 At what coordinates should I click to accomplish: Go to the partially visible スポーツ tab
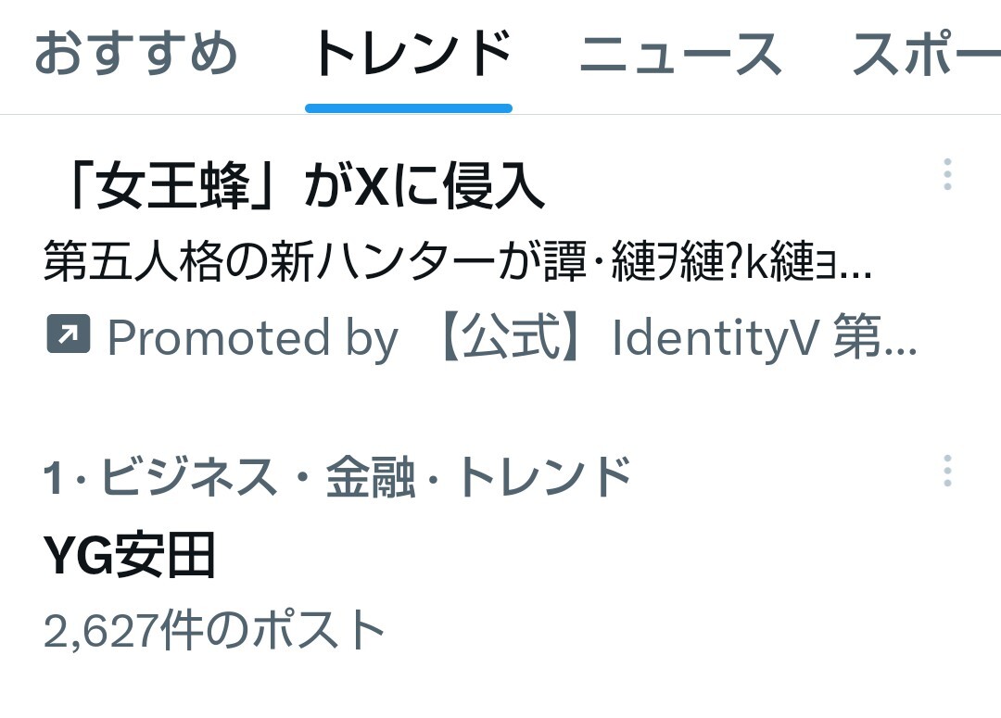click(x=926, y=53)
